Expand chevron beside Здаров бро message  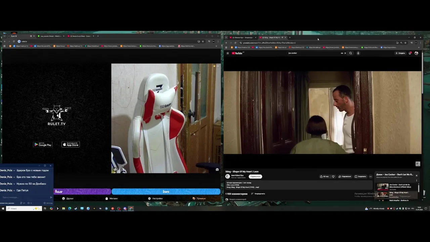pos(14,170)
